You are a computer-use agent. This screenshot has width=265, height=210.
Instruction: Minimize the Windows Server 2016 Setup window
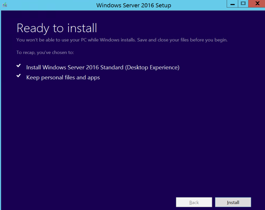coord(233,4)
